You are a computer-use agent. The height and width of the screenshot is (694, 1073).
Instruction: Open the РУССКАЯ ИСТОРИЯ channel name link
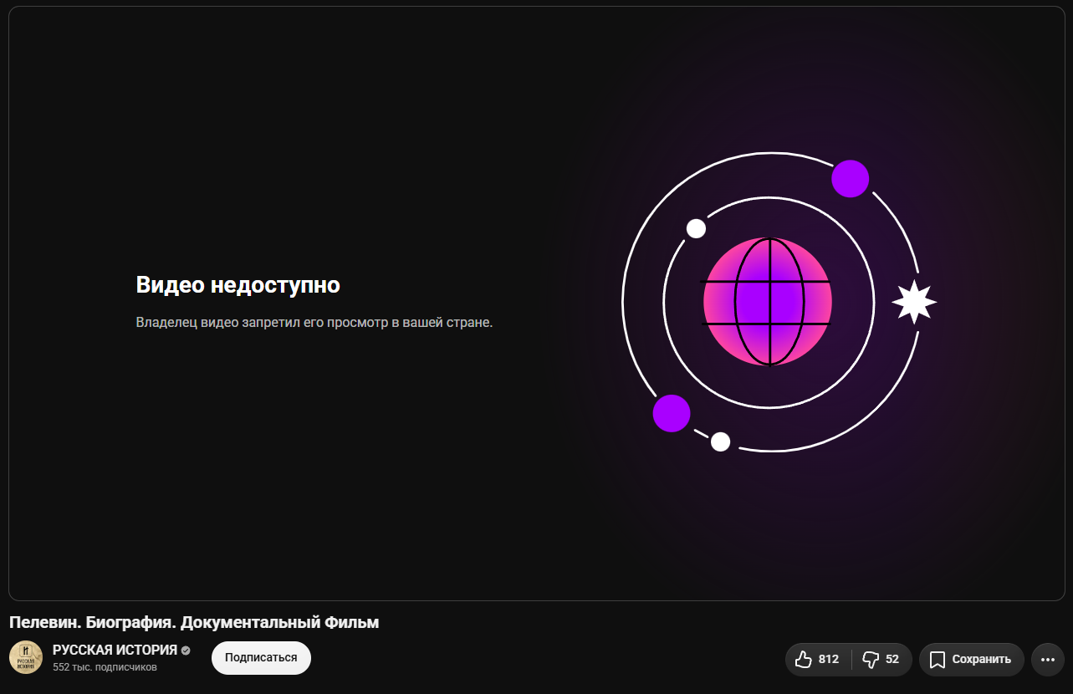pos(115,651)
